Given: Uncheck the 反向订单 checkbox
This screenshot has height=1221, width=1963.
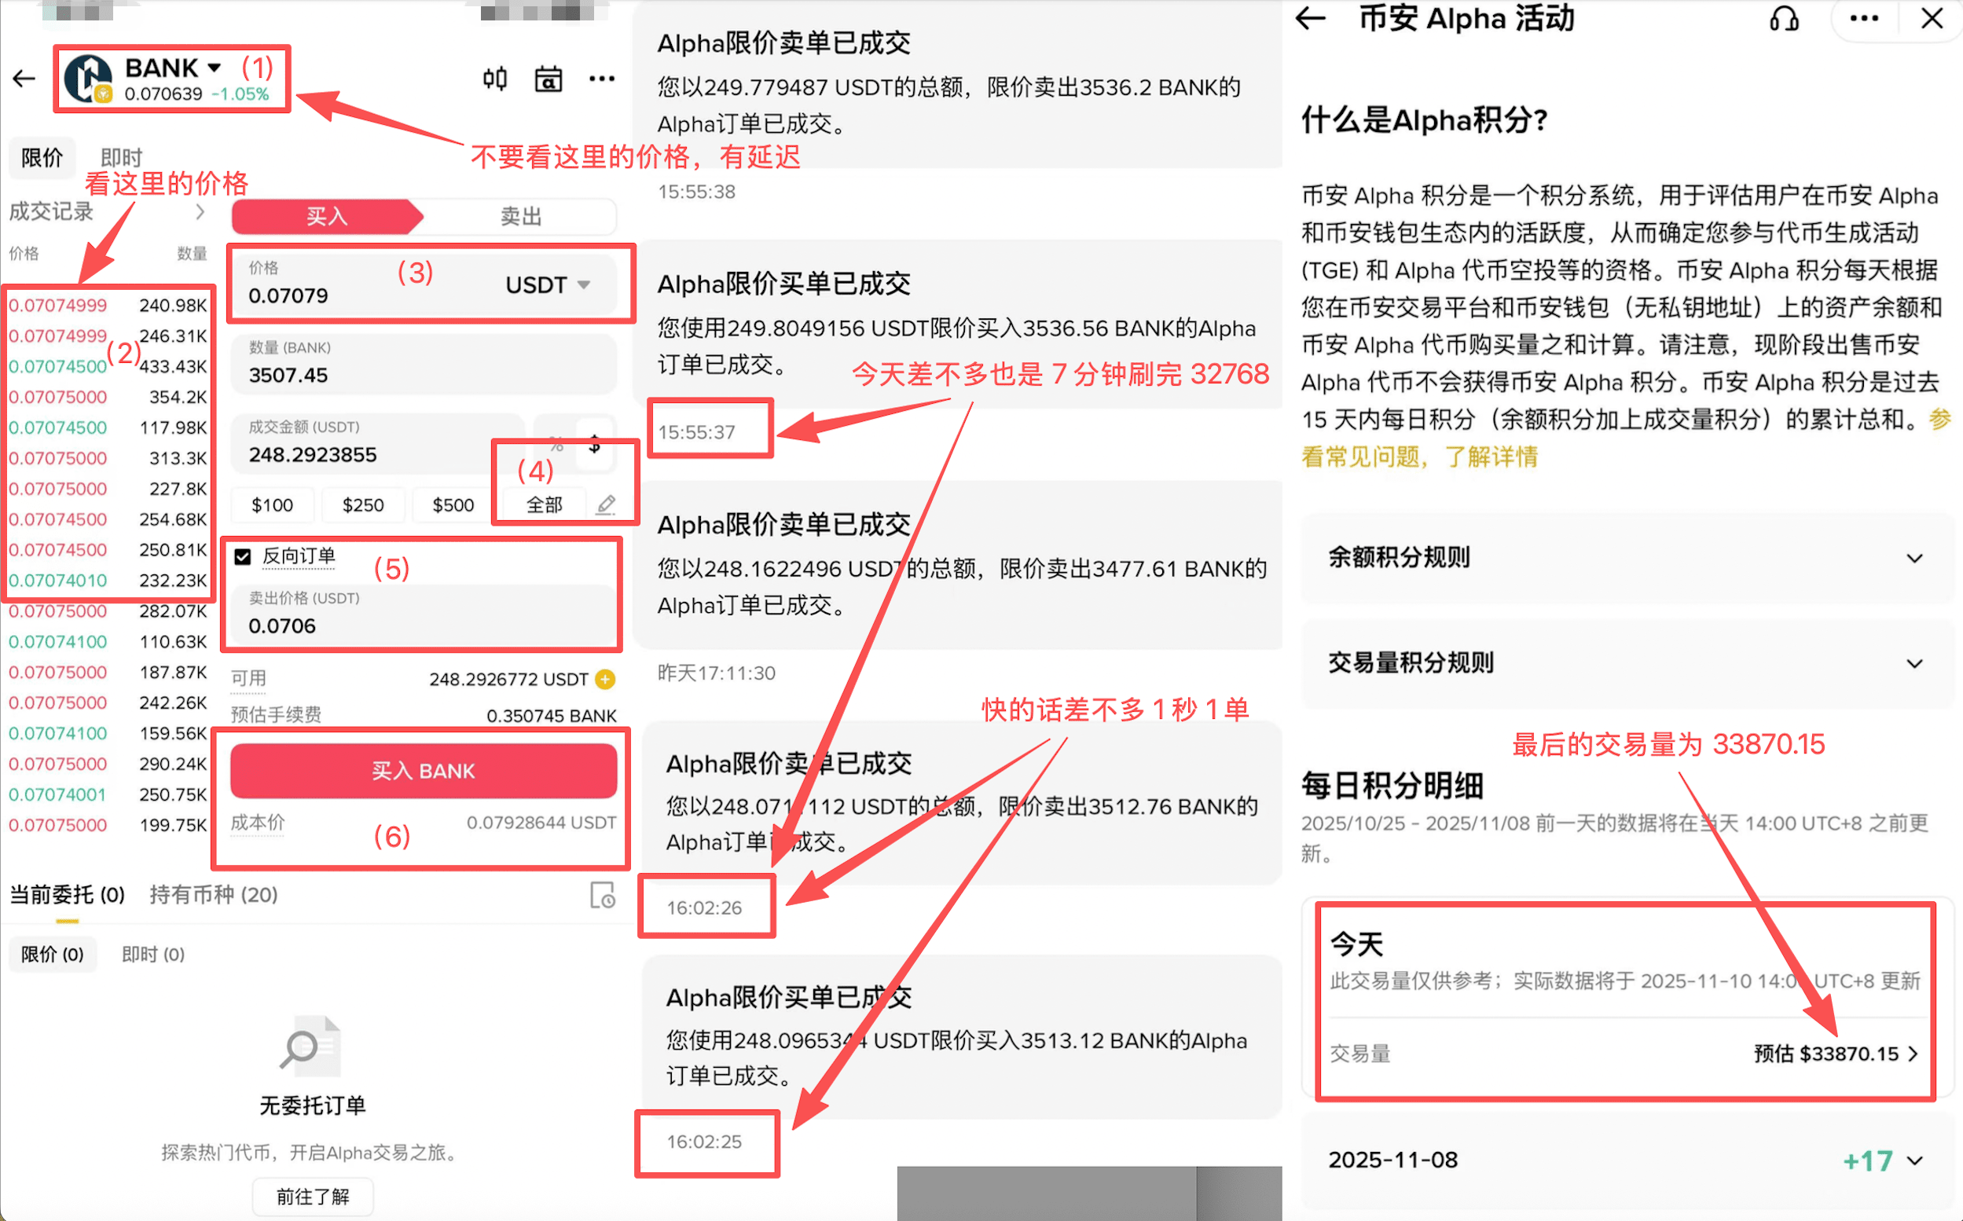Looking at the screenshot, I should [243, 556].
